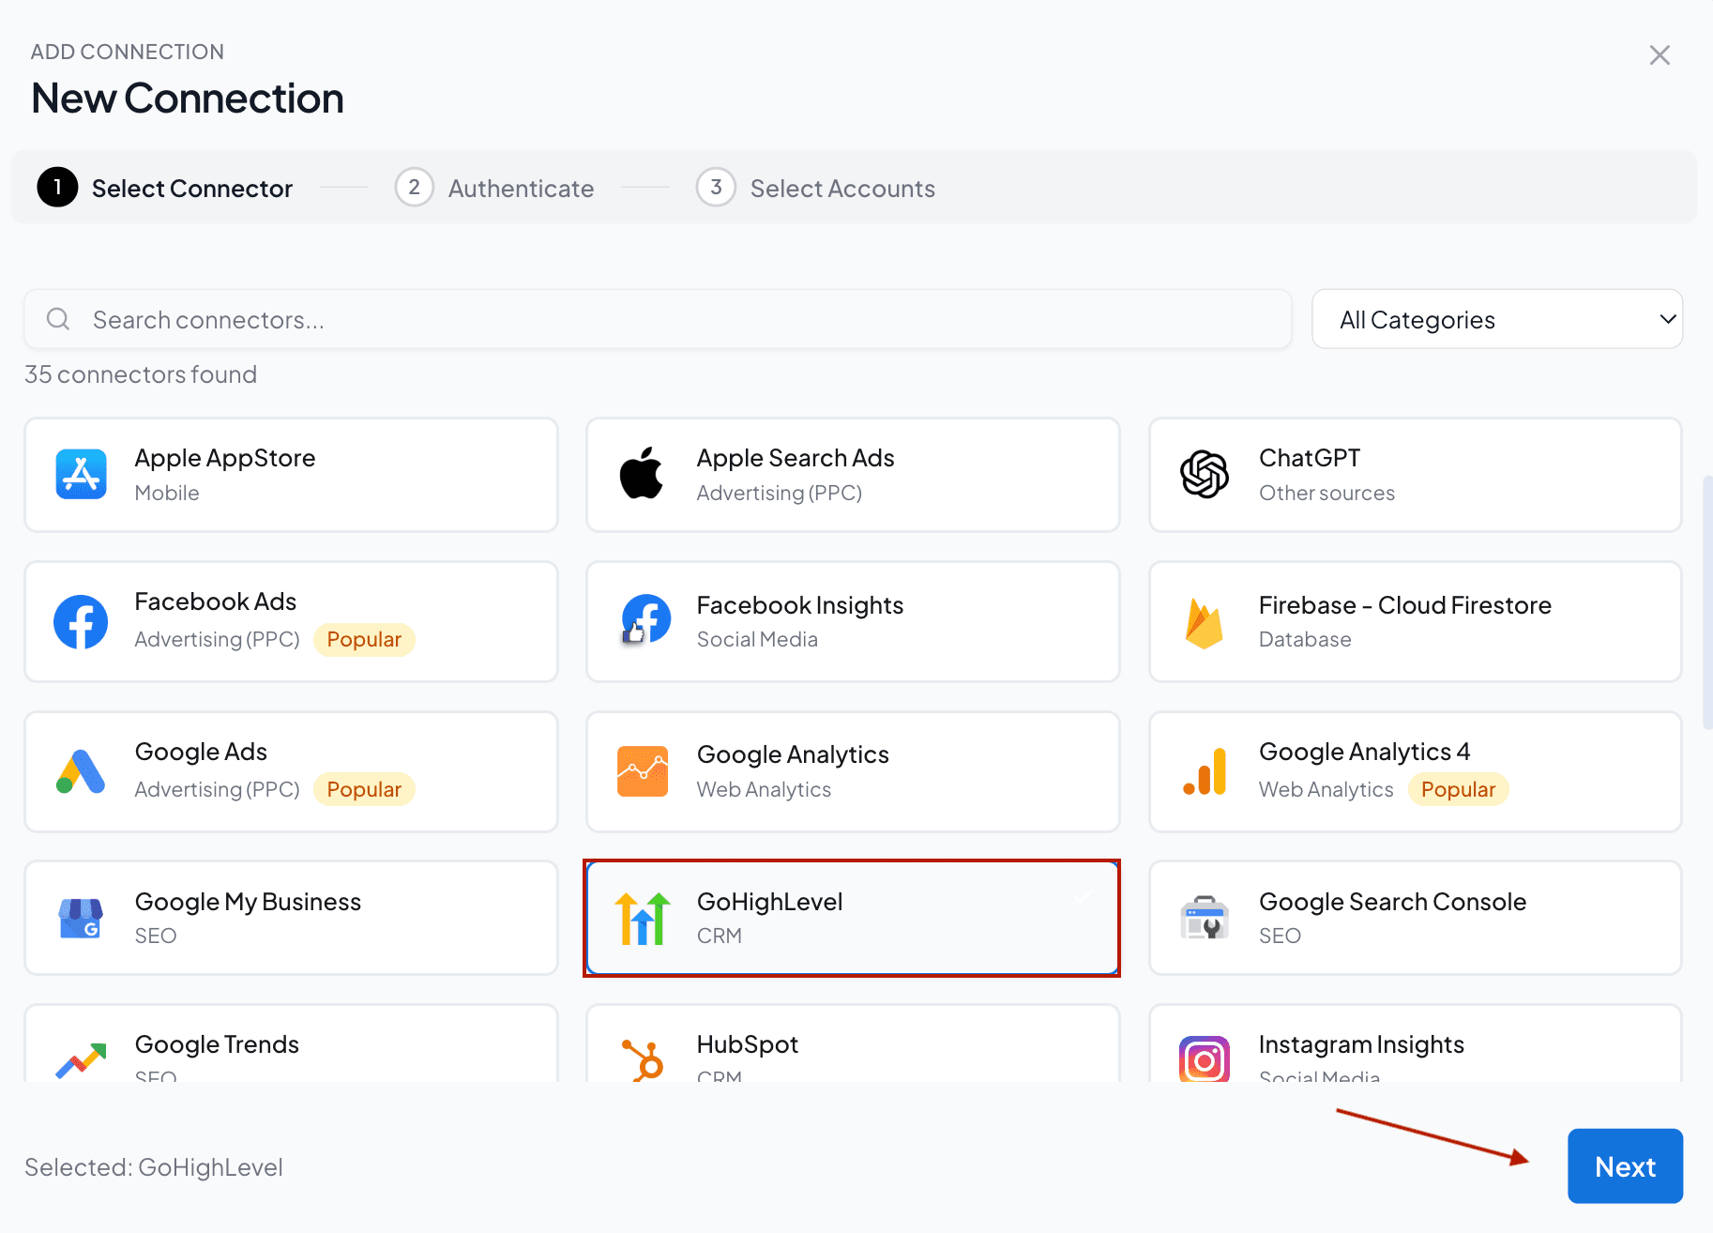Go to the Select Accounts step
The height and width of the screenshot is (1233, 1713).
point(815,188)
